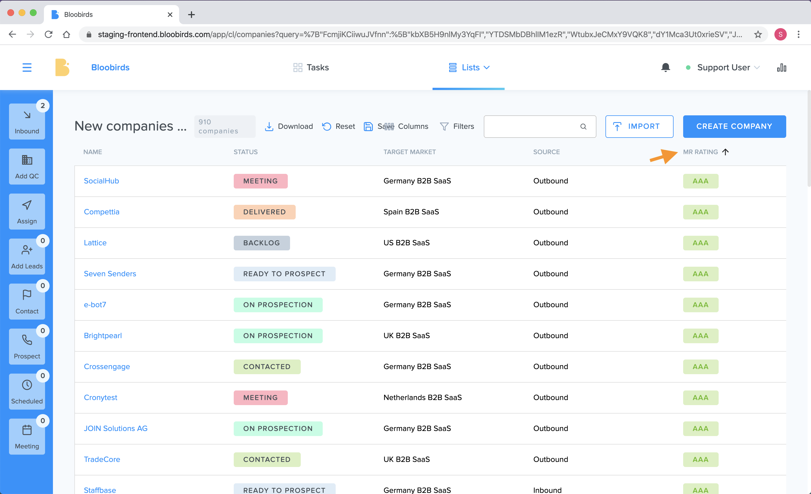811x494 pixels.
Task: Bookmark this page with the star
Action: 758,34
